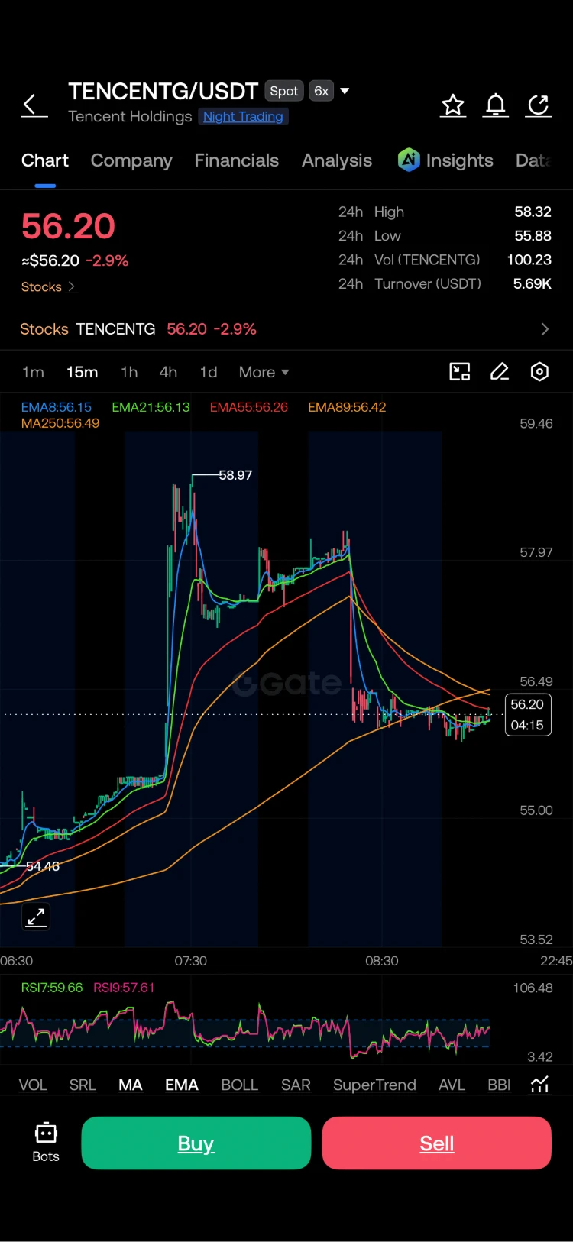
Task: Tap EMA8:56.15 legend value
Action: point(57,407)
